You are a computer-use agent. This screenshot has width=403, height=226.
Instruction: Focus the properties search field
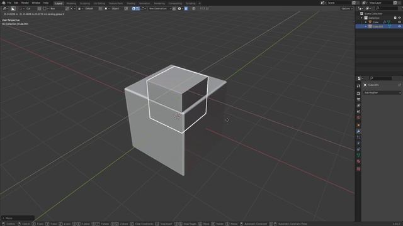tap(381, 78)
